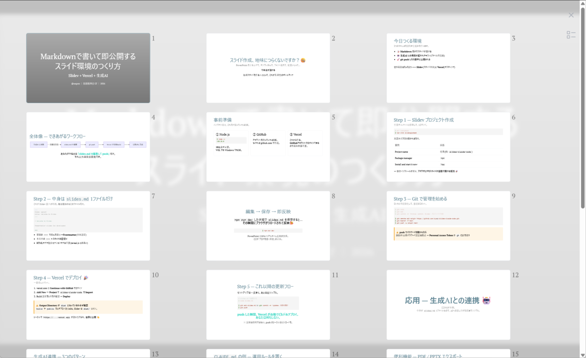Click the slide number label '5'
586x358 pixels.
tap(334, 117)
